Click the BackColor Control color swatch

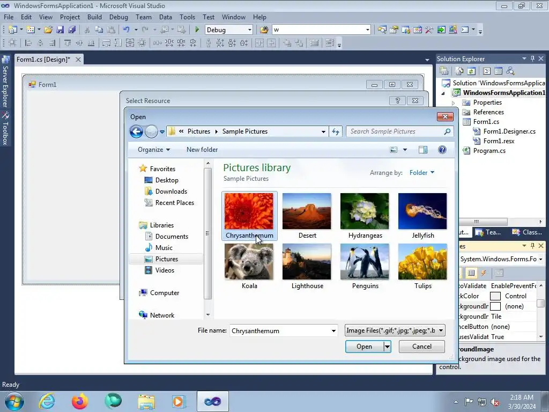pyautogui.click(x=495, y=296)
